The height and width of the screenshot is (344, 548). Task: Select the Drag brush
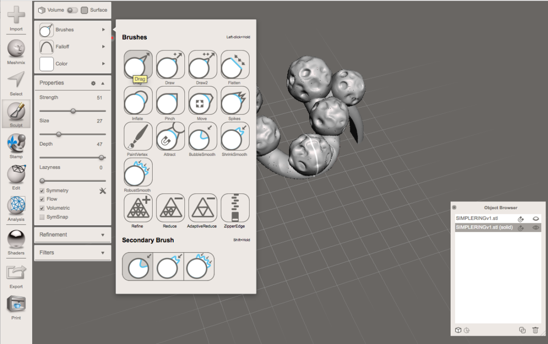(137, 64)
